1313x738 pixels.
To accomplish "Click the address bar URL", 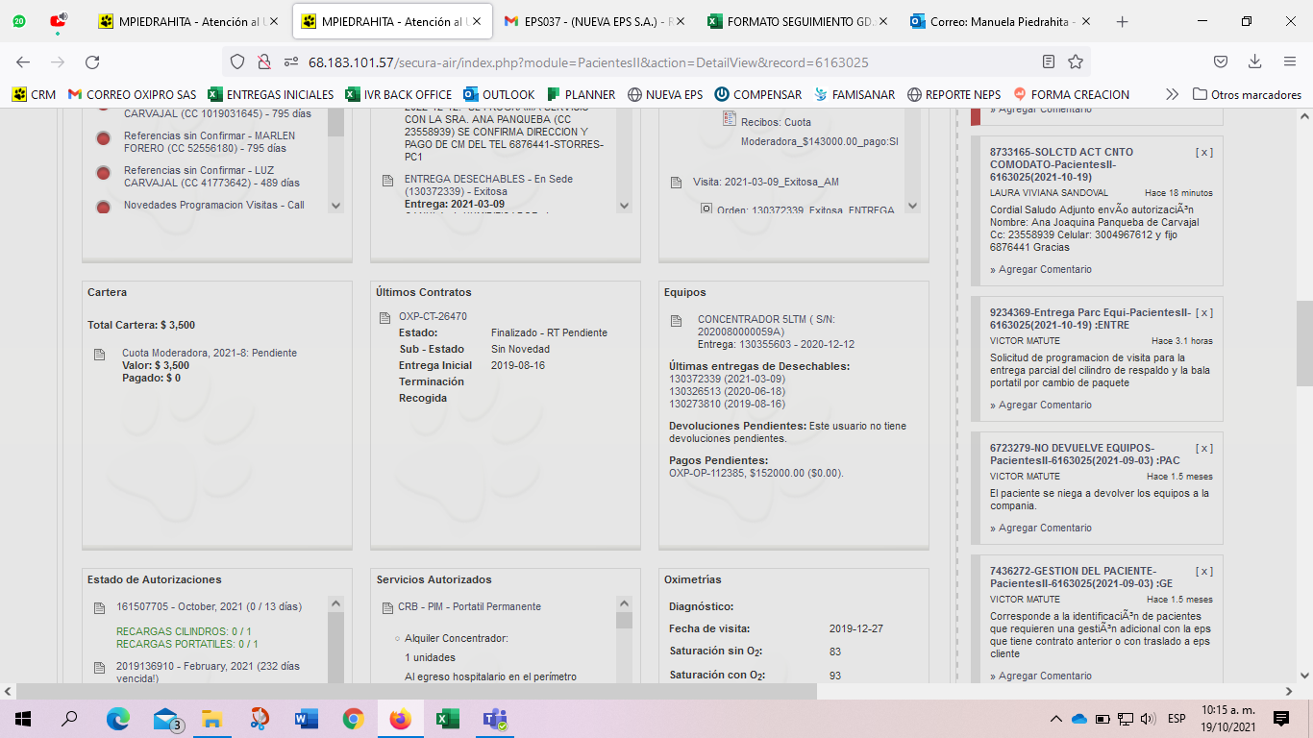I will [x=588, y=62].
